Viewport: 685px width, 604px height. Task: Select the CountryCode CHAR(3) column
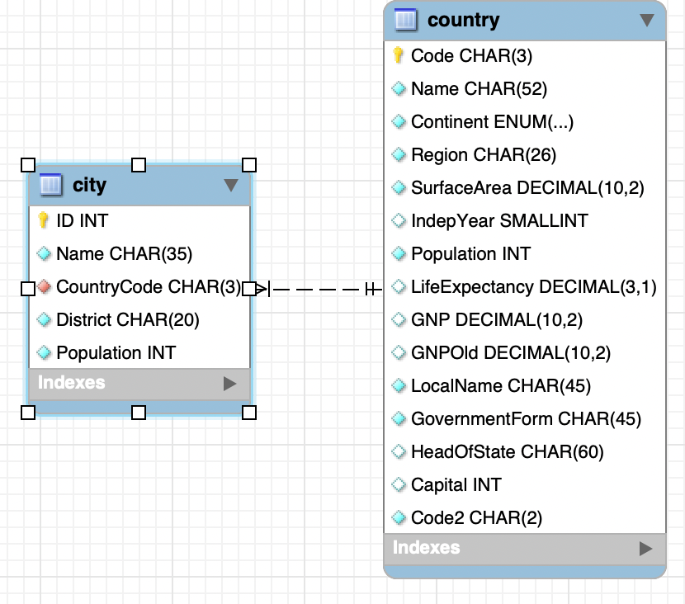(x=139, y=287)
